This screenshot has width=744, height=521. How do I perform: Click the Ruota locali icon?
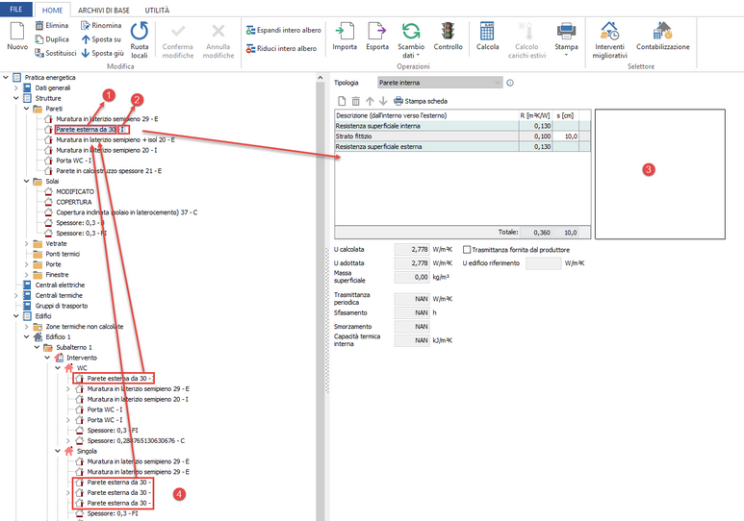pos(140,32)
